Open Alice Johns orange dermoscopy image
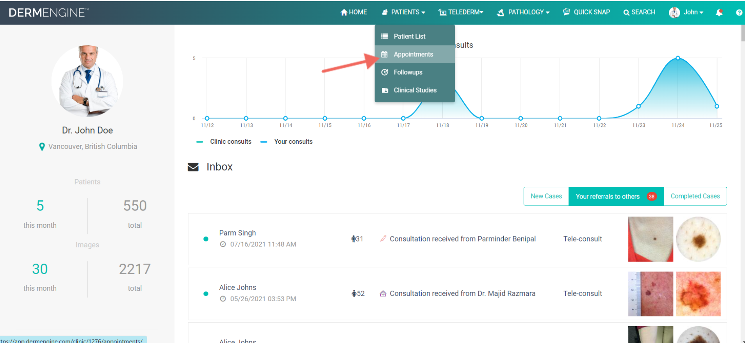The image size is (745, 343). click(x=698, y=294)
